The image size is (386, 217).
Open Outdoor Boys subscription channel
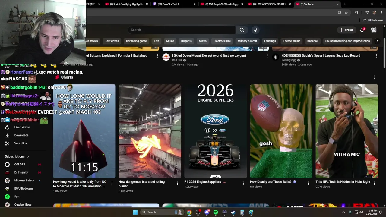23,205
